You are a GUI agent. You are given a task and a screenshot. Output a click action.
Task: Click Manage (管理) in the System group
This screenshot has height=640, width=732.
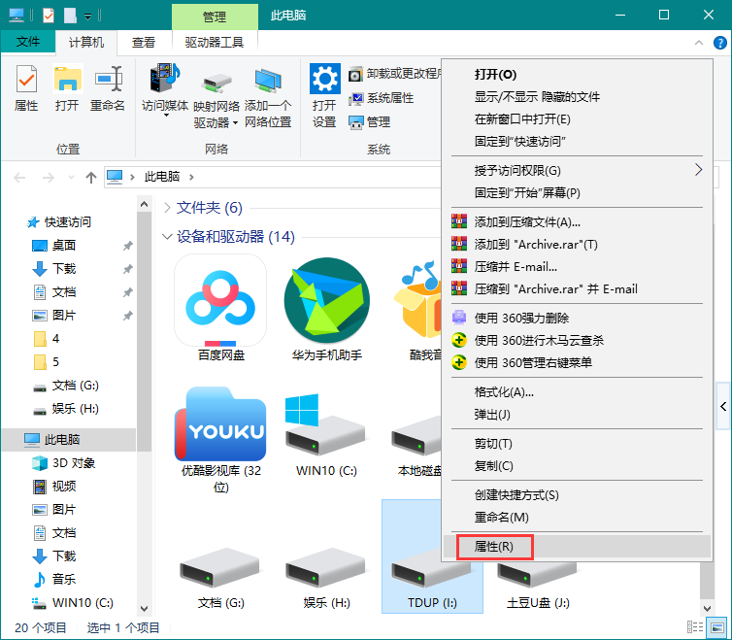tap(369, 122)
